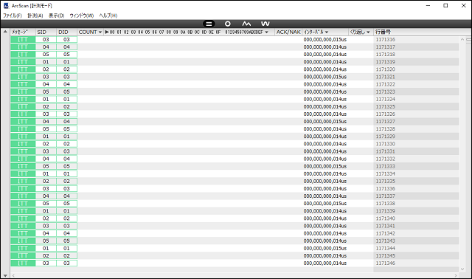Select line number 1171330
Image resolution: width=472 pixels, height=279 pixels.
click(x=385, y=144)
